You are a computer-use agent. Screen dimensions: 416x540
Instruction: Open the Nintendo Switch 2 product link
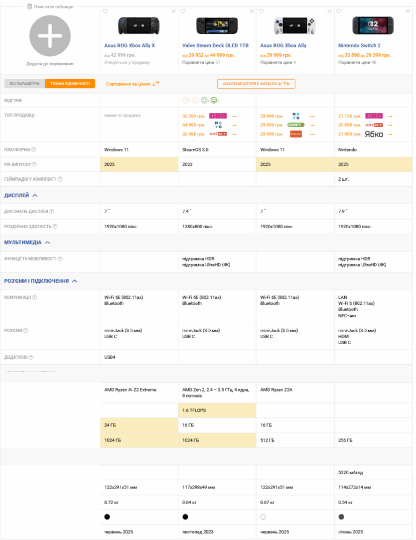(359, 45)
